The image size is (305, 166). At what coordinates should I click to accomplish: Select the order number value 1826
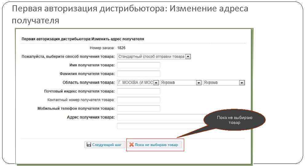point(121,48)
